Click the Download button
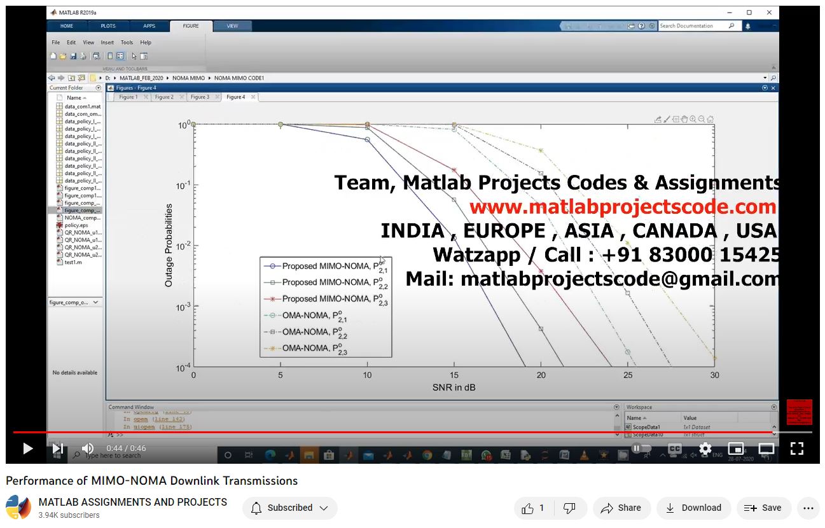This screenshot has height=528, width=825. tap(693, 508)
